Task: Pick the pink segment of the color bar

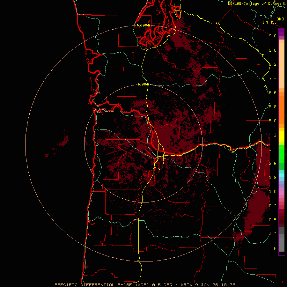Action: [282, 193]
